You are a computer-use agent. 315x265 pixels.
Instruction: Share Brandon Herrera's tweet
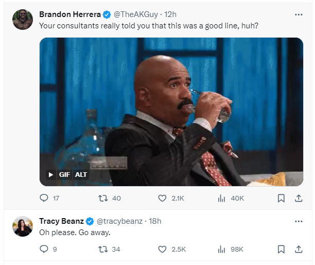coord(298,198)
